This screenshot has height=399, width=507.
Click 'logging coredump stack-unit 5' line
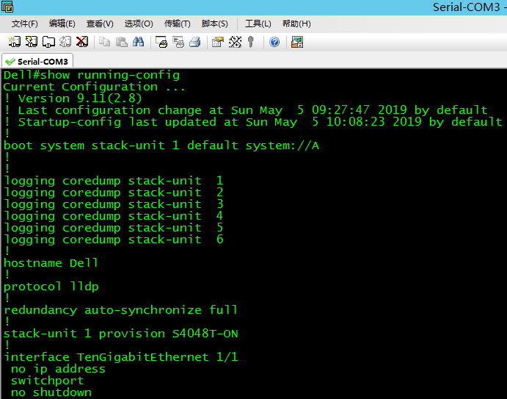pyautogui.click(x=114, y=228)
